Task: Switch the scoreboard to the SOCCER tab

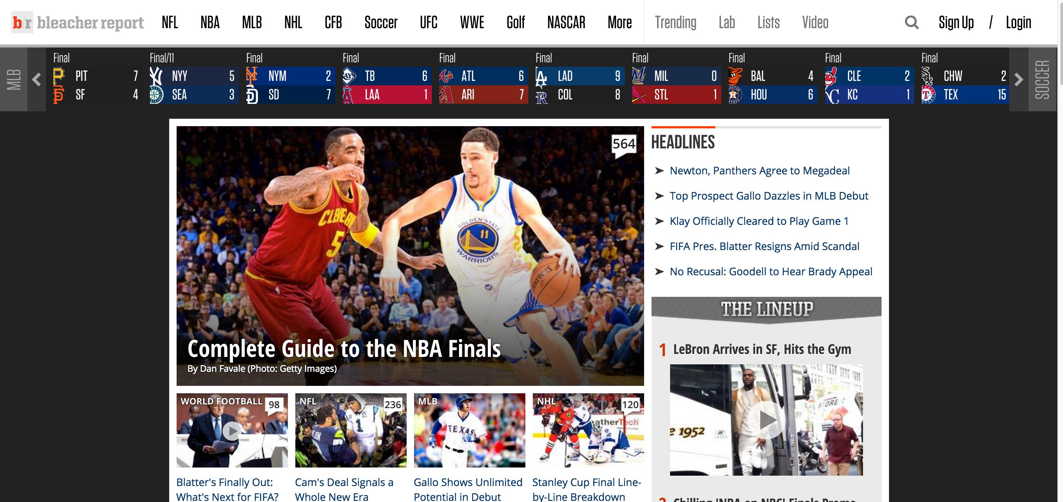Action: (x=1042, y=80)
